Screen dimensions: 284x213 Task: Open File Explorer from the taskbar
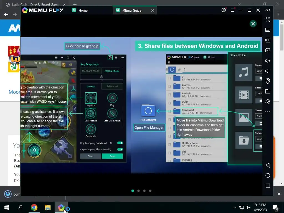(x=48, y=207)
